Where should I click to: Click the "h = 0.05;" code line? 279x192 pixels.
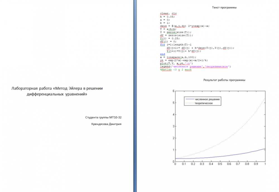(167, 17)
